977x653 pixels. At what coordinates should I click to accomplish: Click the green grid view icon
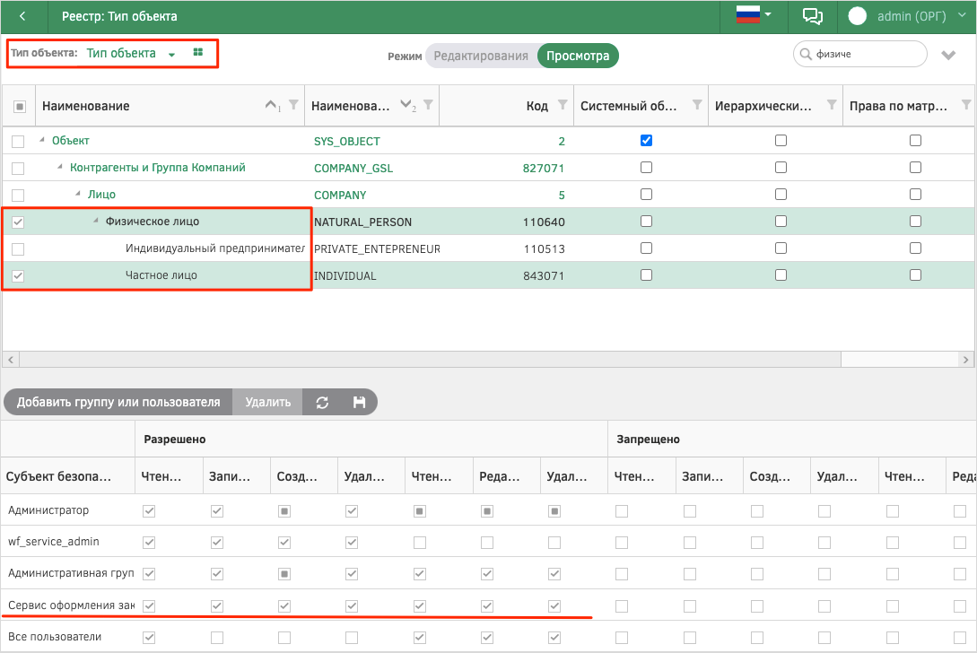tap(198, 52)
